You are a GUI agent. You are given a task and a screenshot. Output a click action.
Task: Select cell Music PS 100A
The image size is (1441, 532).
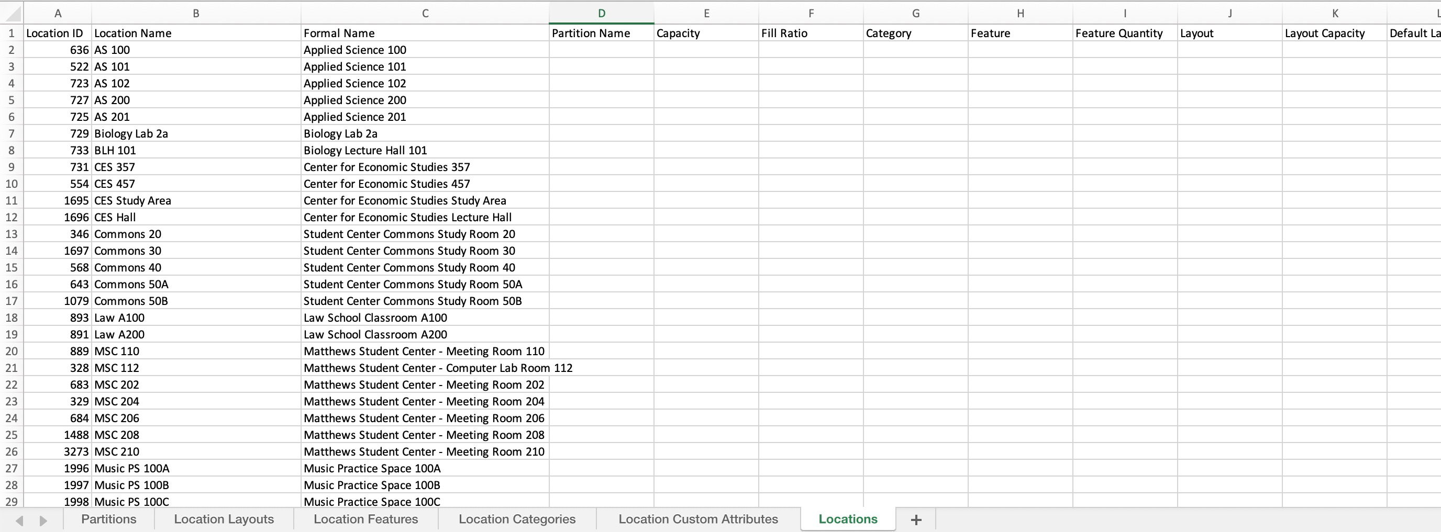coord(196,468)
